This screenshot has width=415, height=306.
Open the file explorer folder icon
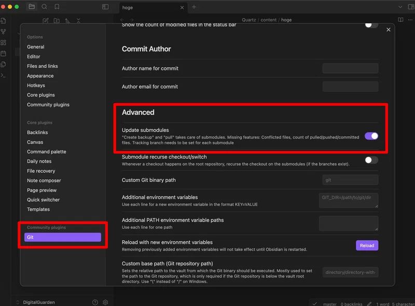pyautogui.click(x=32, y=7)
